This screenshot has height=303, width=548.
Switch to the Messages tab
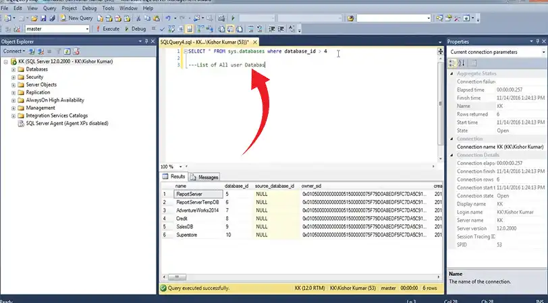tap(204, 177)
